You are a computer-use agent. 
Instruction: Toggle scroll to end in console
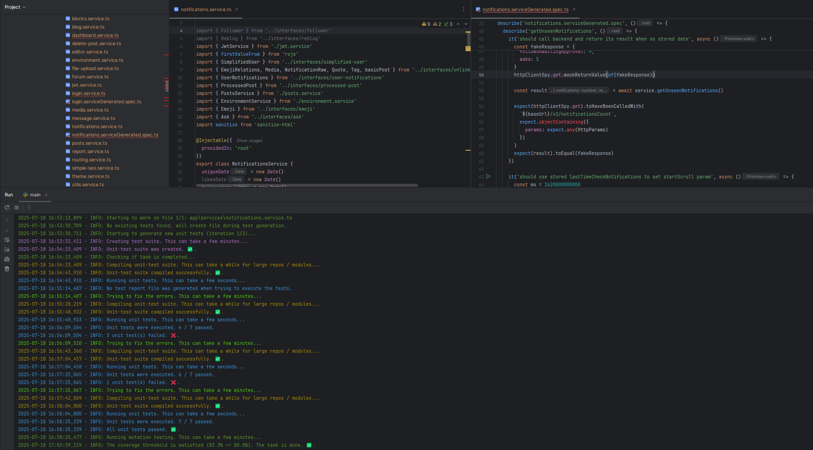[7, 249]
